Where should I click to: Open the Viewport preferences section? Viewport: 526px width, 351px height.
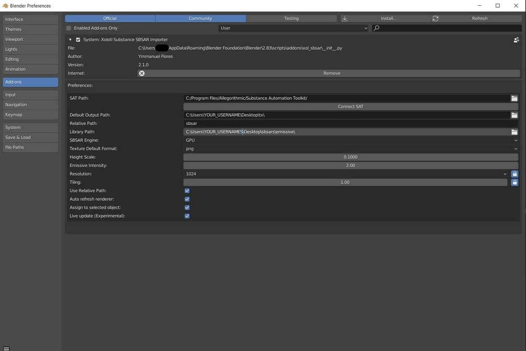click(x=30, y=39)
